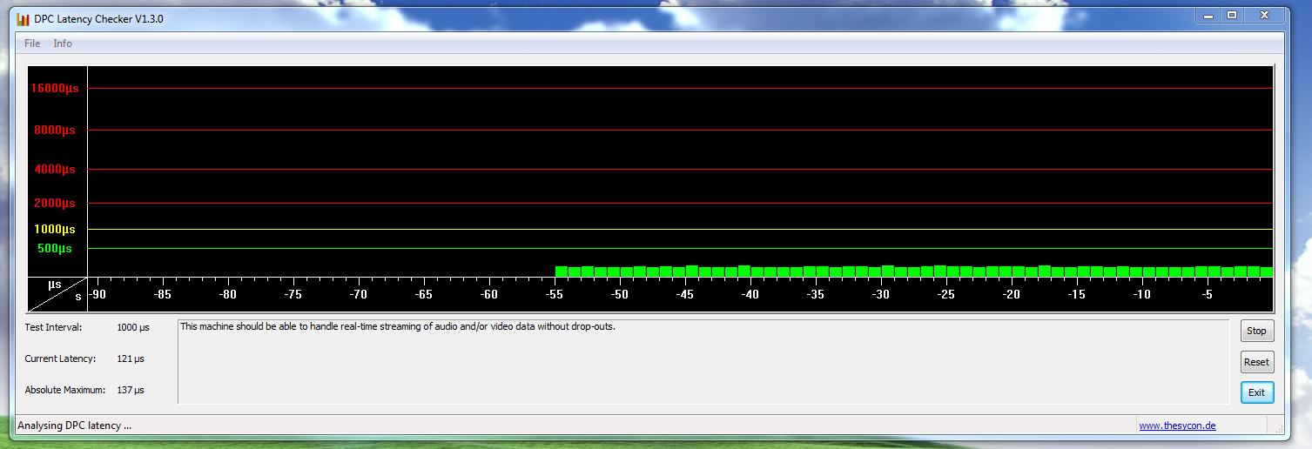Click the -30 time axis label

pyautogui.click(x=880, y=295)
